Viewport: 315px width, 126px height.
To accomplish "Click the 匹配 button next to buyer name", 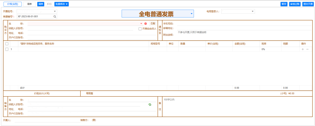I will coord(153,23).
